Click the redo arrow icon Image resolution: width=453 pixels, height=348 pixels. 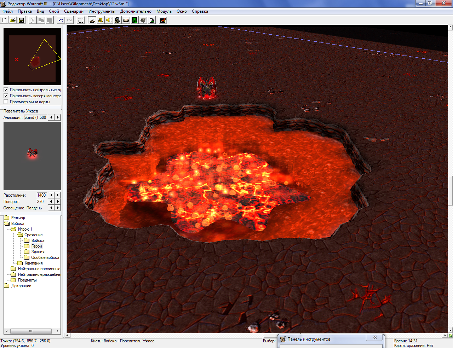point(69,20)
